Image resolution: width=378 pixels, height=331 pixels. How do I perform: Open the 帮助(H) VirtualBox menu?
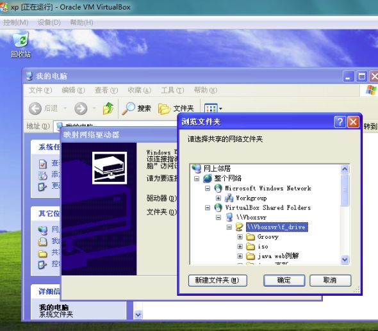81,22
